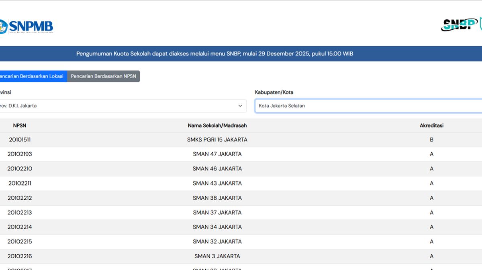This screenshot has height=270, width=482.
Task: Select NPSN 20102212 cell
Action: click(20, 198)
